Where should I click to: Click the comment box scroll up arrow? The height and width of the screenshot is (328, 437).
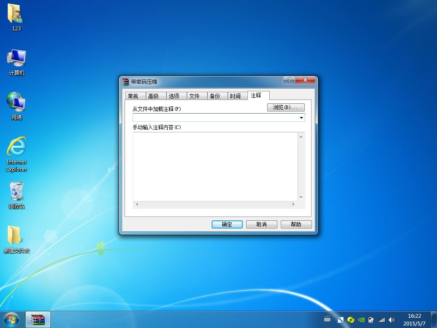(x=301, y=136)
